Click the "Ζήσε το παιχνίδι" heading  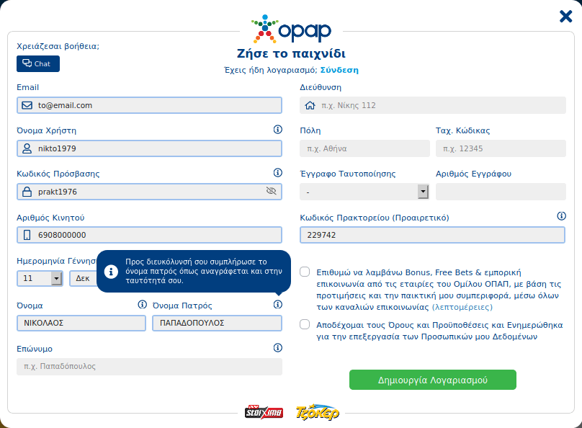coord(292,53)
